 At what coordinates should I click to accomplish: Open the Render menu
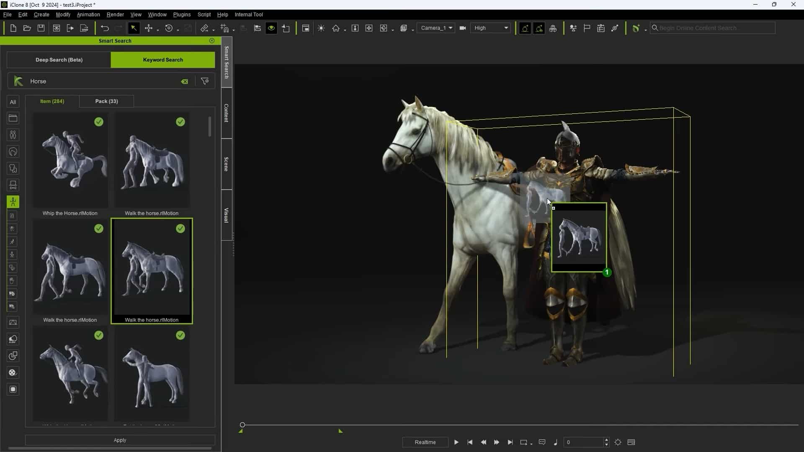point(115,14)
